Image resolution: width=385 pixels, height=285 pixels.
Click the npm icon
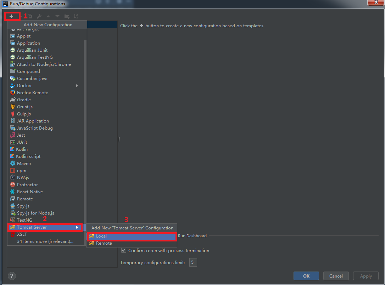pyautogui.click(x=13, y=170)
